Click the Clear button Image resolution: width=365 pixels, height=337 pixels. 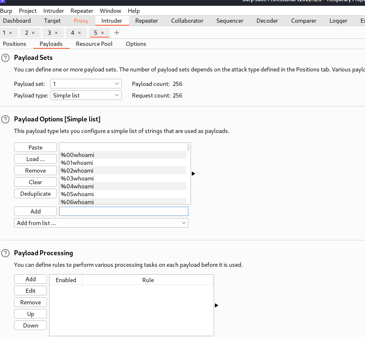click(35, 182)
